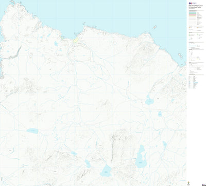Click the crest emblem beside the map's bottom corner
Viewport: 206px width, 186px height.
189,183
